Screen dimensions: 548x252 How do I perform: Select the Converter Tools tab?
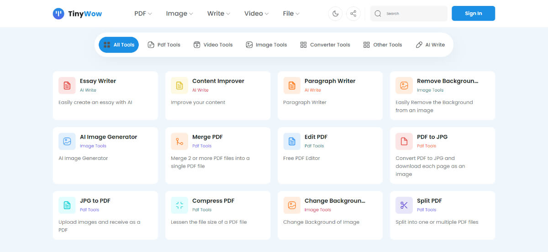[x=325, y=45]
